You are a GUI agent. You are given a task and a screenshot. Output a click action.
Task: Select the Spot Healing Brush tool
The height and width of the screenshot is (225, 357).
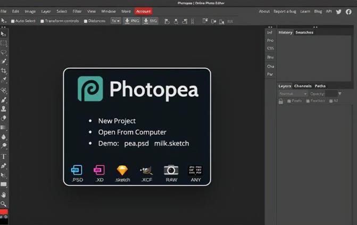coord(3,90)
